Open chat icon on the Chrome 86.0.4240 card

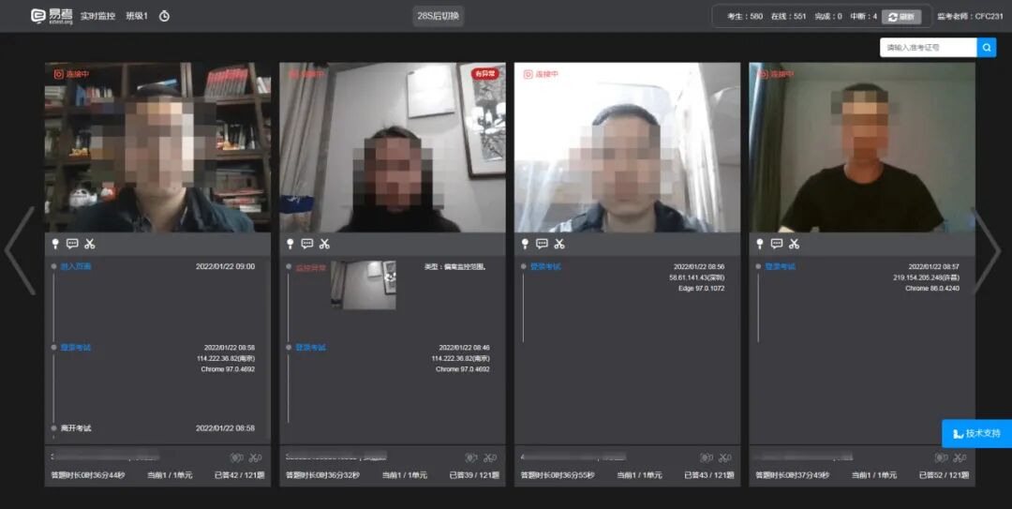click(x=777, y=244)
